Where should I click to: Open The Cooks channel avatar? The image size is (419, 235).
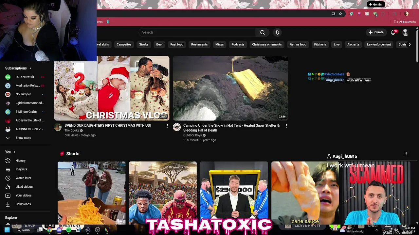[58, 127]
